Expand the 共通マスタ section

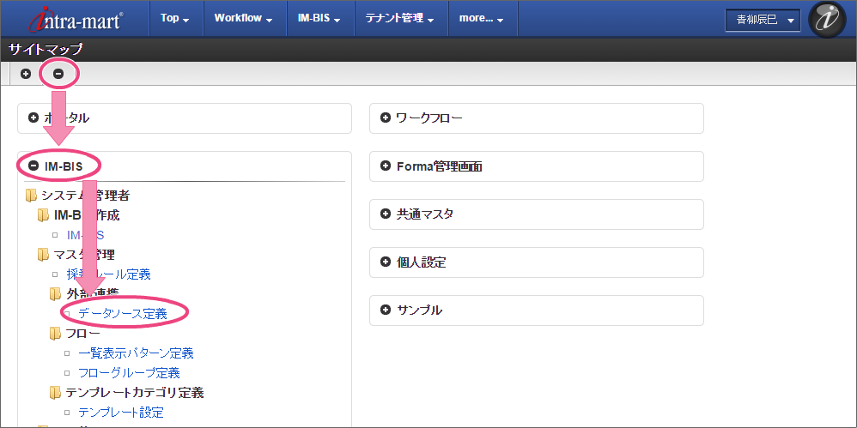(x=386, y=214)
